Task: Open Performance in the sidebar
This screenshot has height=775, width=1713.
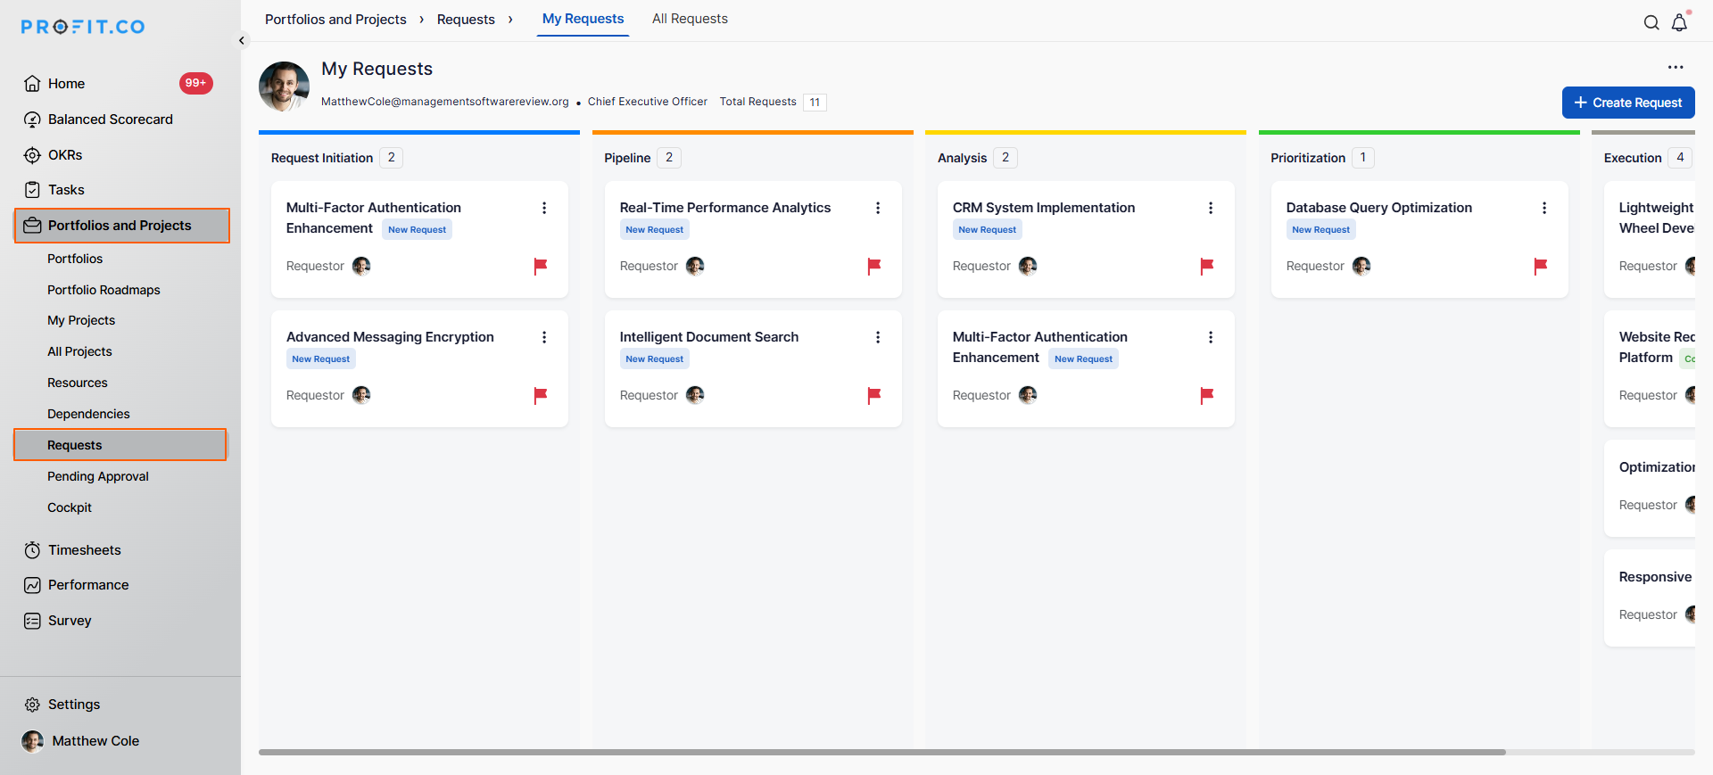Action: pos(88,585)
